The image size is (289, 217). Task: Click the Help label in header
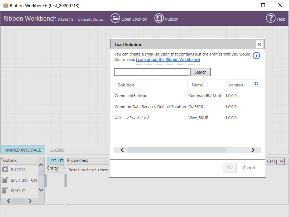pos(281,19)
